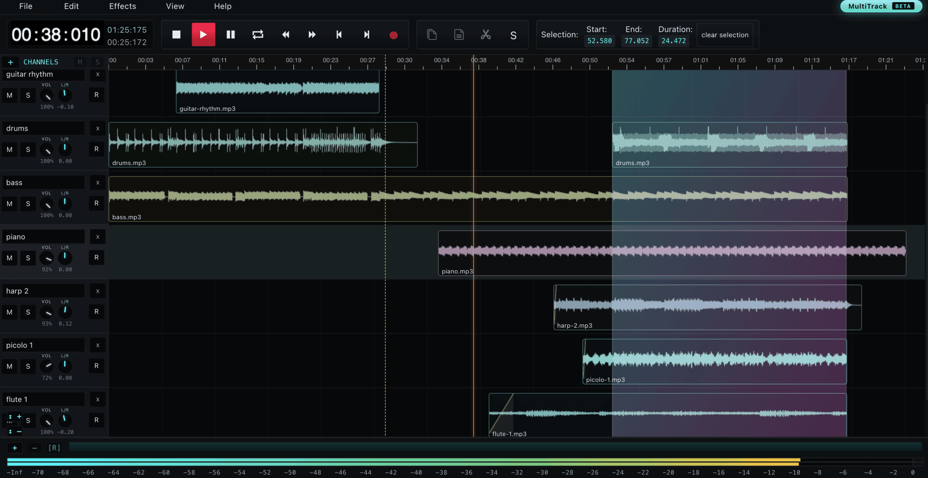Click the scissors cut icon
Image resolution: width=928 pixels, height=478 pixels.
486,35
